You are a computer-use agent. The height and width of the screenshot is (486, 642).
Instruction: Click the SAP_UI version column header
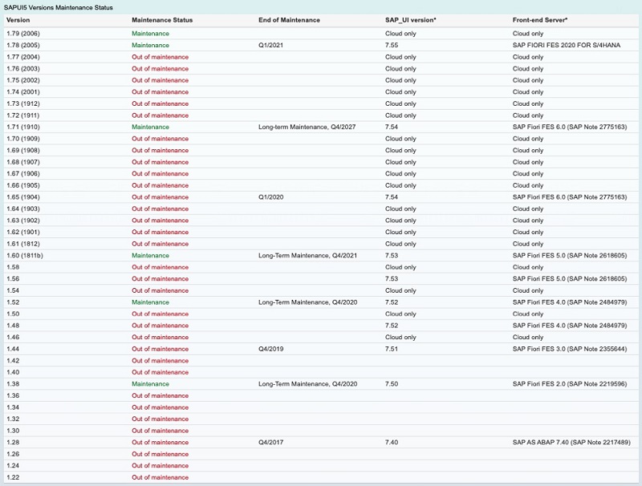(411, 20)
